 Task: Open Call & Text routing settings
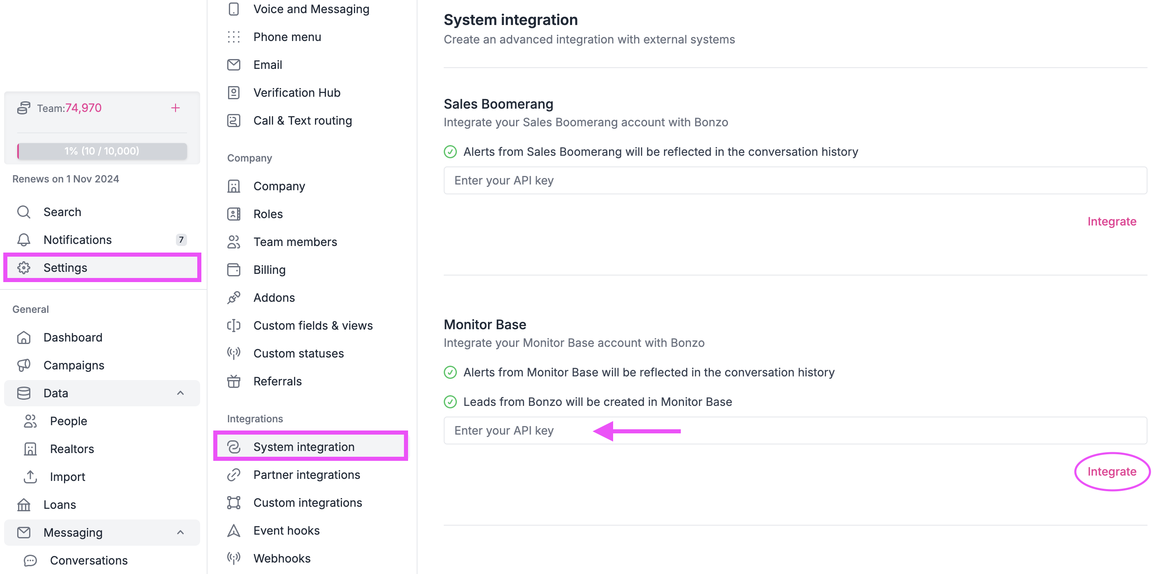(233, 121)
